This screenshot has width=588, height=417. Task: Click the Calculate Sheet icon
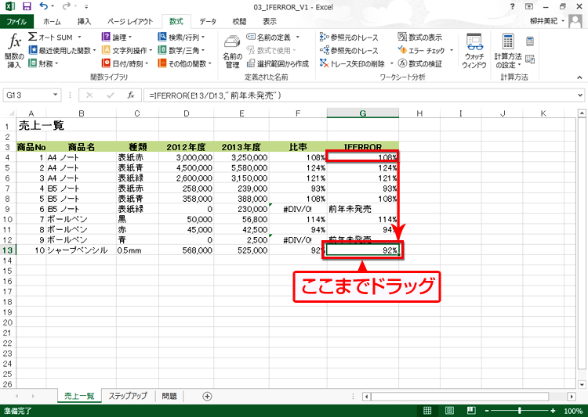(530, 59)
